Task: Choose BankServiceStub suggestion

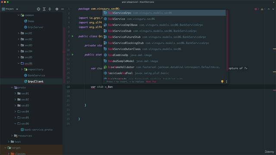Action: 164,31
